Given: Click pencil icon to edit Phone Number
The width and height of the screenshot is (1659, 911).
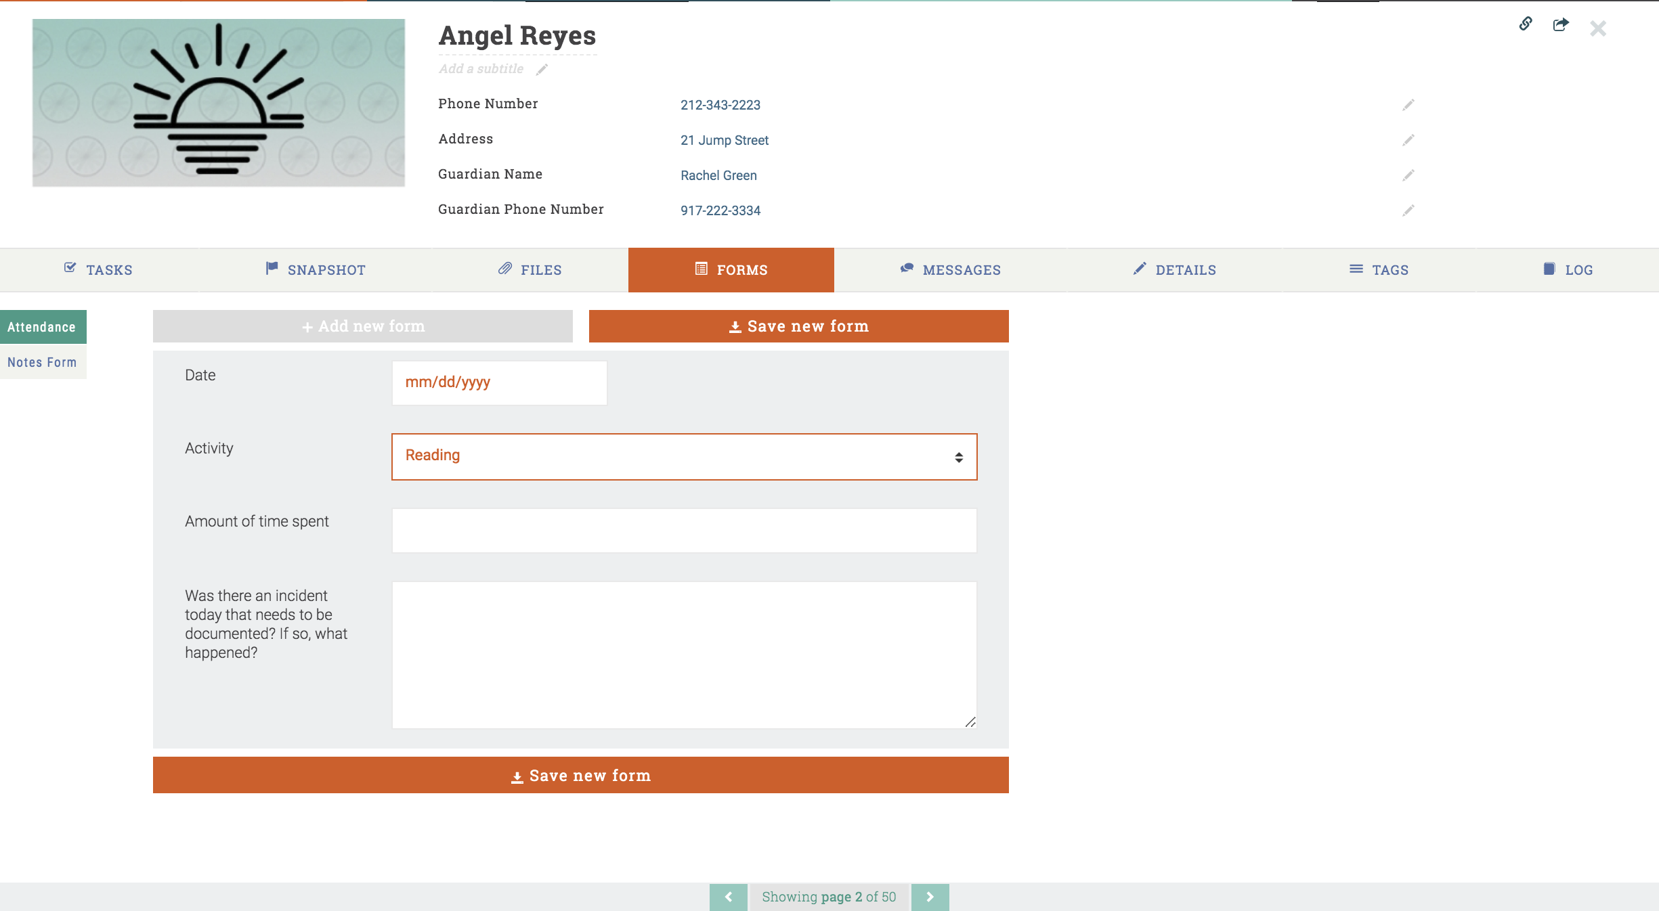Looking at the screenshot, I should 1408,105.
